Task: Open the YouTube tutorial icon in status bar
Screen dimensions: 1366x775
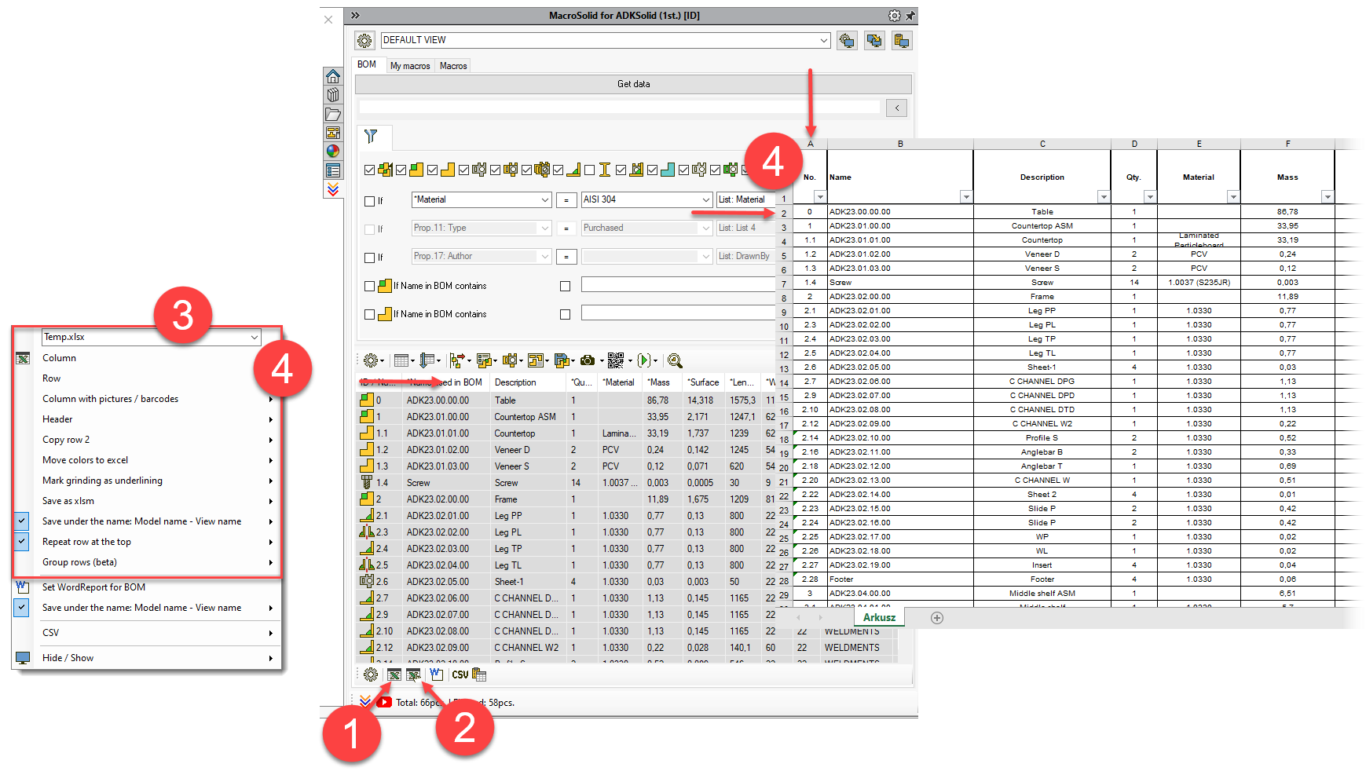Action: click(x=384, y=702)
